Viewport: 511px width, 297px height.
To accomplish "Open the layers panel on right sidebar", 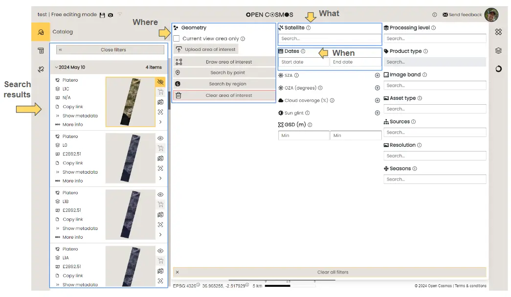I will (x=498, y=50).
